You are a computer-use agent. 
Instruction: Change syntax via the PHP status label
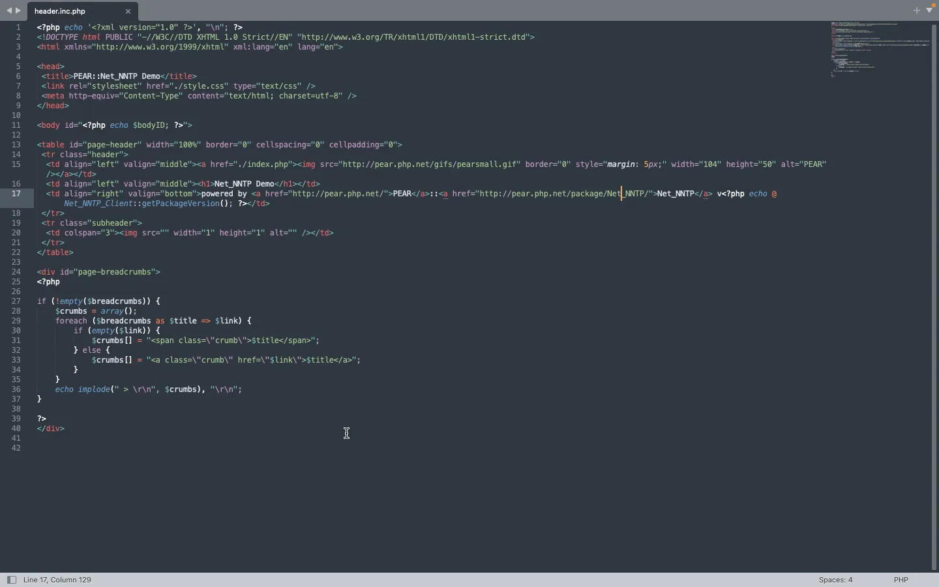pos(902,580)
